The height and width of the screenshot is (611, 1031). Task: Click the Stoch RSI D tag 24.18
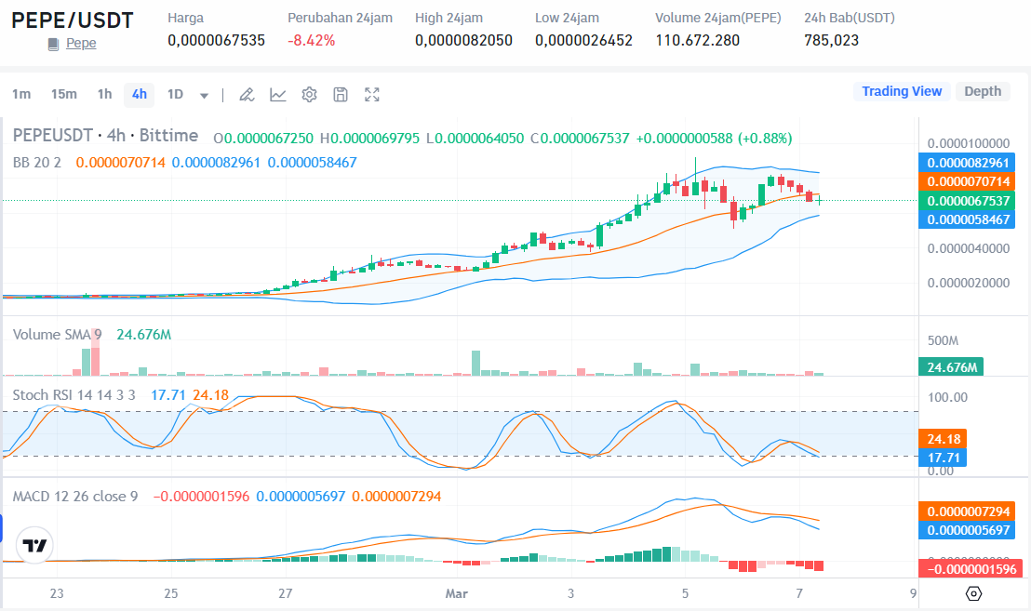pos(944,439)
